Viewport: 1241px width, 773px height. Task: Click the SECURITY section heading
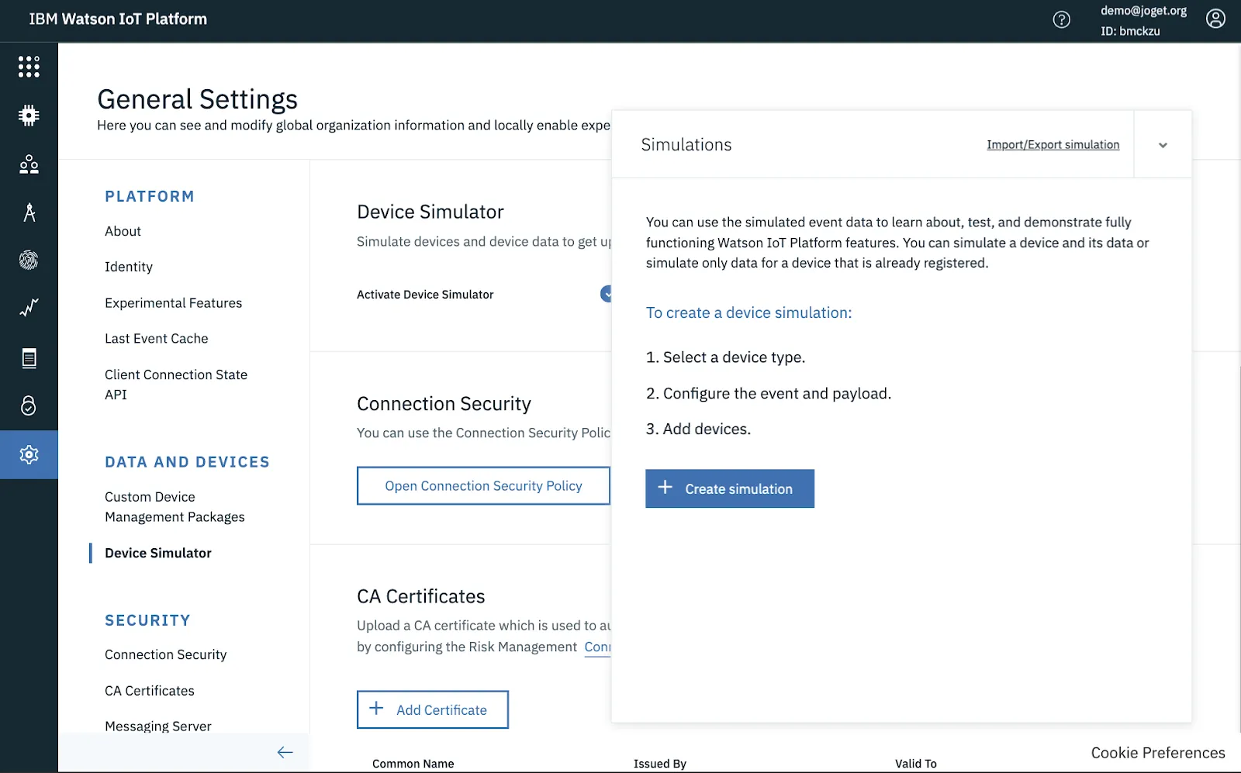point(147,620)
